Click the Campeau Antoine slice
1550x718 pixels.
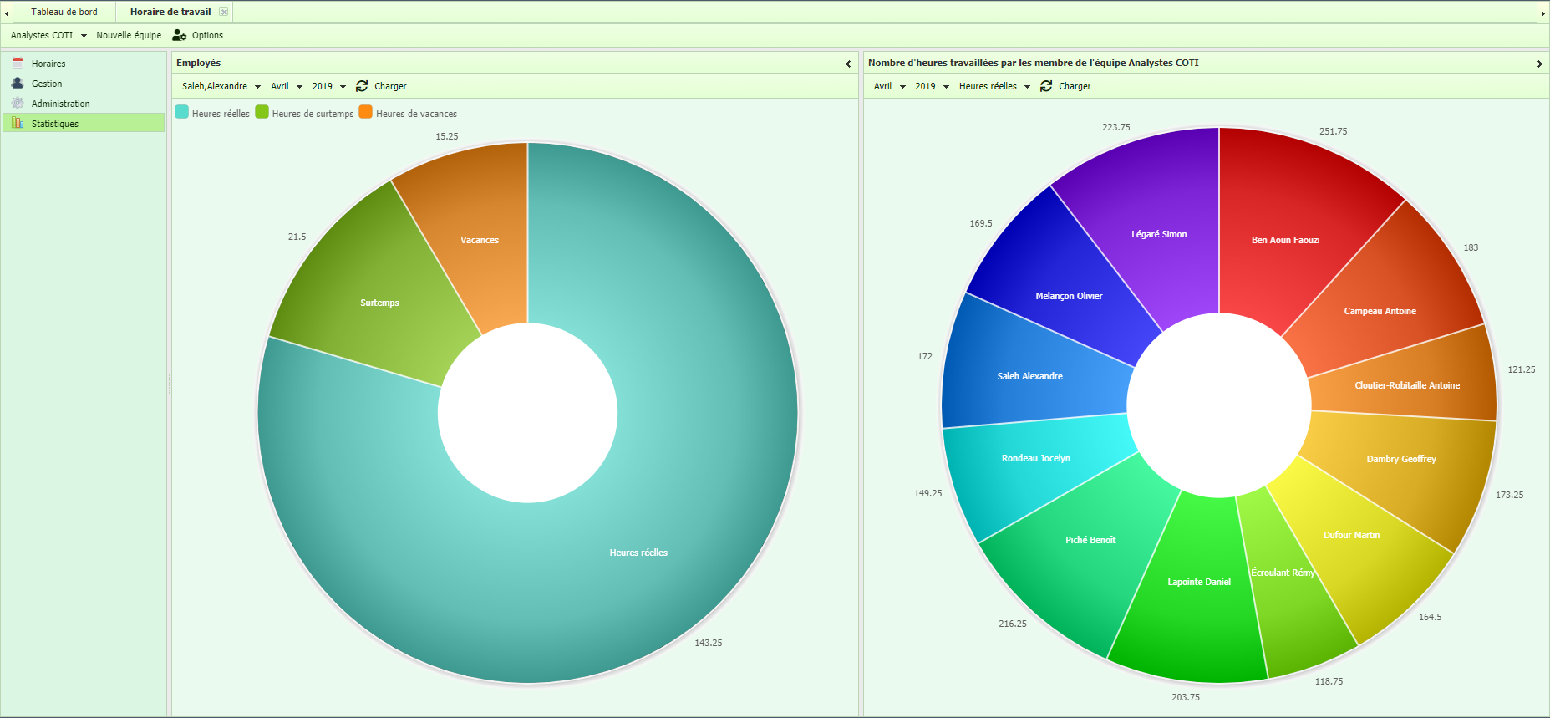tap(1380, 311)
